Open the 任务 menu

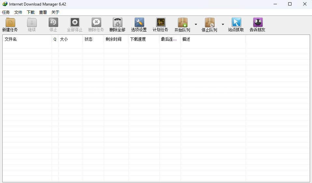pos(6,12)
